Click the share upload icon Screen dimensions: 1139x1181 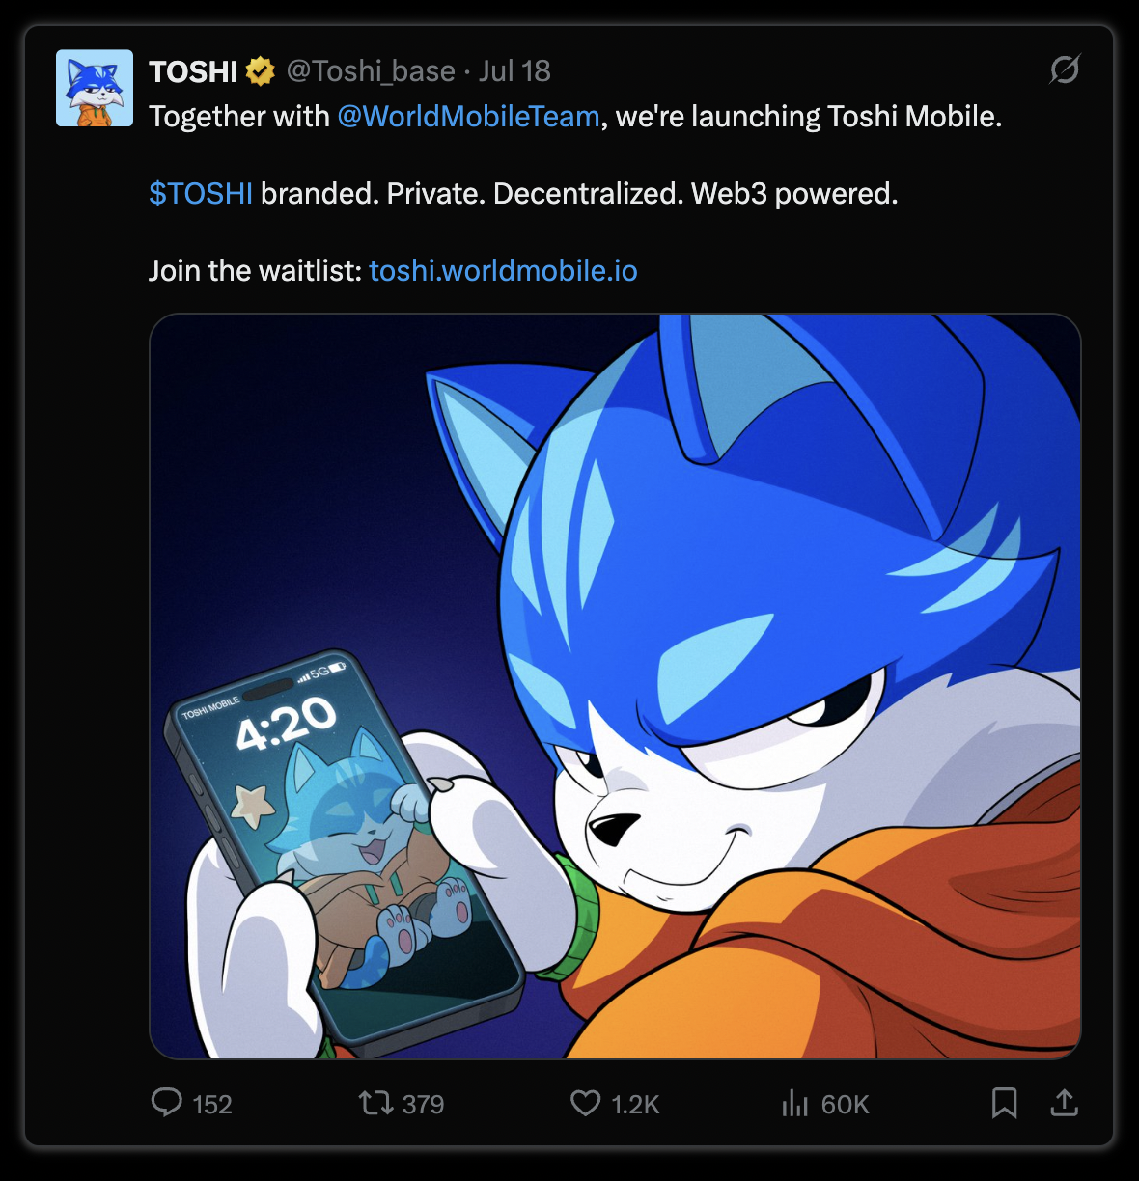point(1064,1102)
